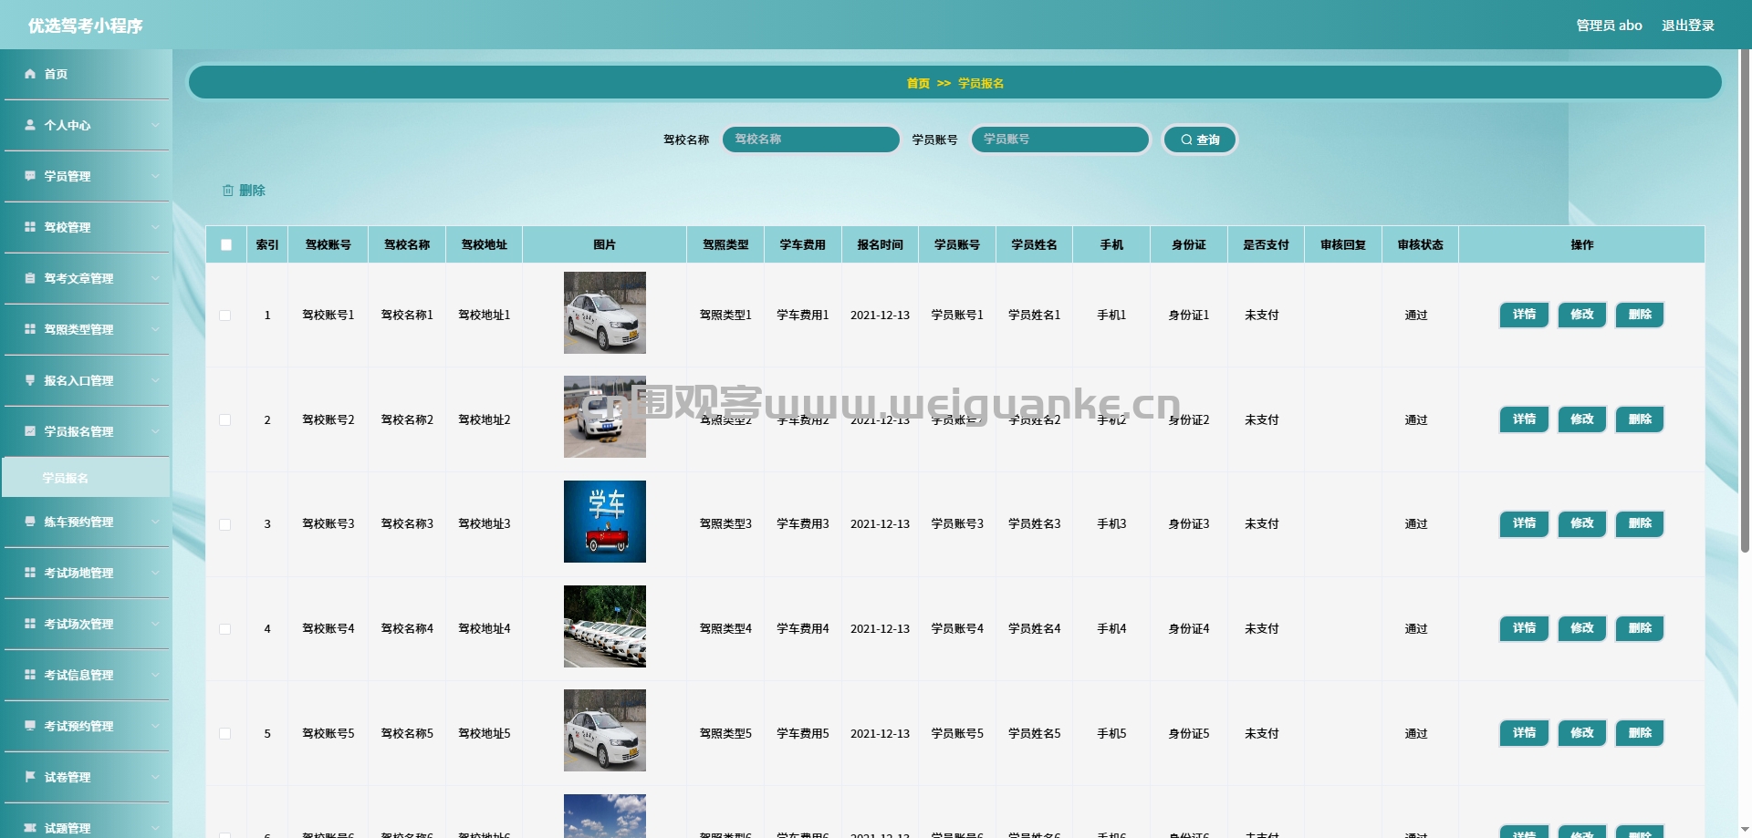Click 删除 button for row 3

(1640, 523)
